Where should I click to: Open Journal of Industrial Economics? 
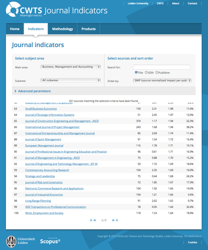pyautogui.click(x=44, y=194)
